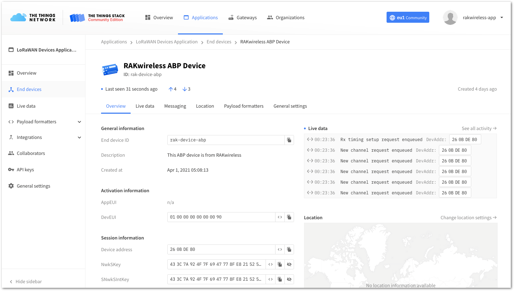Viewport: 514px width, 291px height.
Task: Open the Applications top navigation item
Action: (x=201, y=17)
